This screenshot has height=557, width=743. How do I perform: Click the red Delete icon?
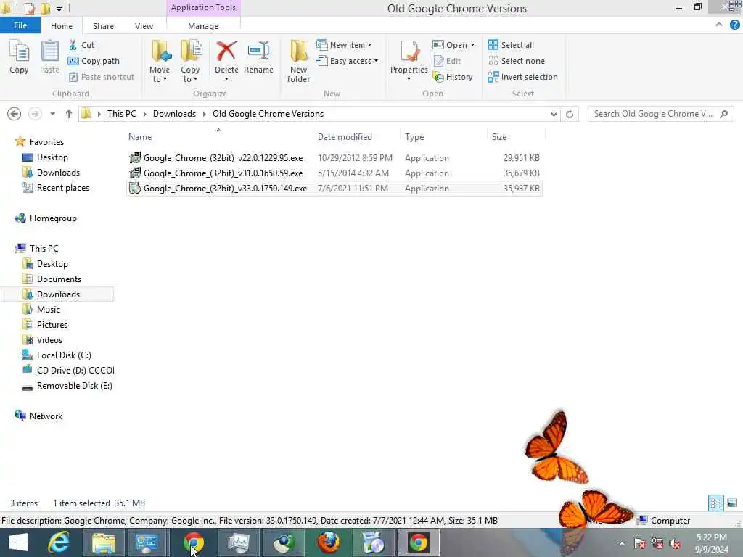pos(226,51)
